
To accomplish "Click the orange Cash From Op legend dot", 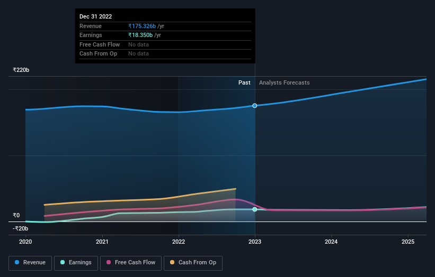I will [172, 262].
